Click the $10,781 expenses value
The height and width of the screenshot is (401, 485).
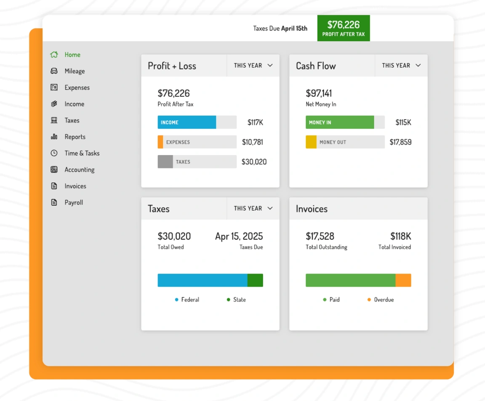tap(253, 142)
